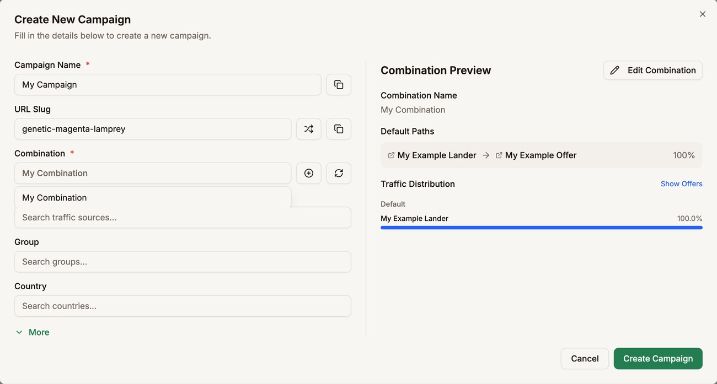Viewport: 717px width, 384px height.
Task: Click the Edit Combination button
Action: (x=652, y=71)
